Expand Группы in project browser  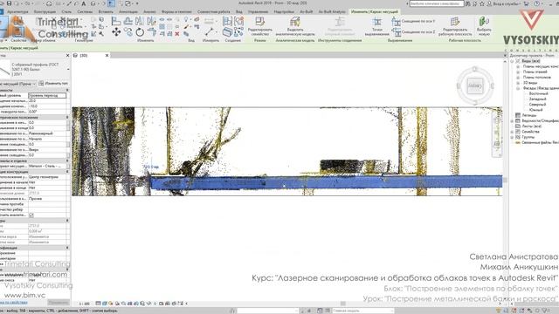513,137
